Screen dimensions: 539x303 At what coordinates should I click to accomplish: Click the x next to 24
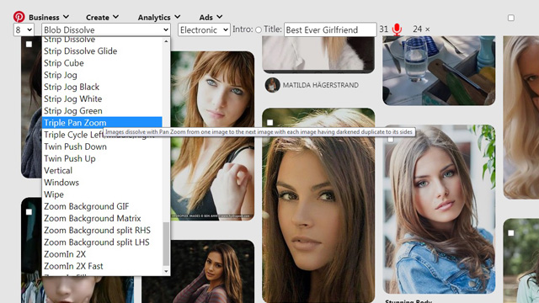[x=427, y=29]
